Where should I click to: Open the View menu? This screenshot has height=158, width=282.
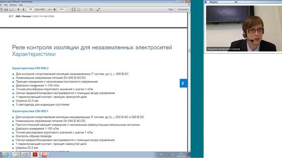point(6,5)
